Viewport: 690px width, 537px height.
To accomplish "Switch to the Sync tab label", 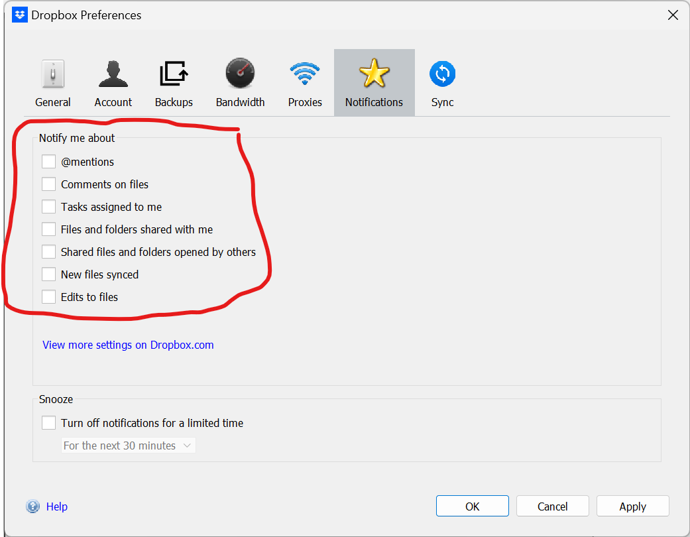I will point(442,102).
